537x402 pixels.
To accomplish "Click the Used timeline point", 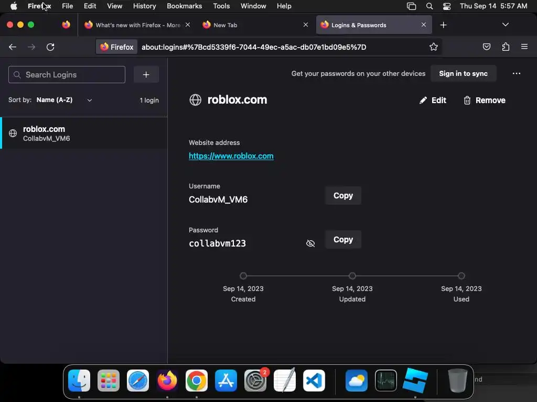I will click(x=461, y=276).
